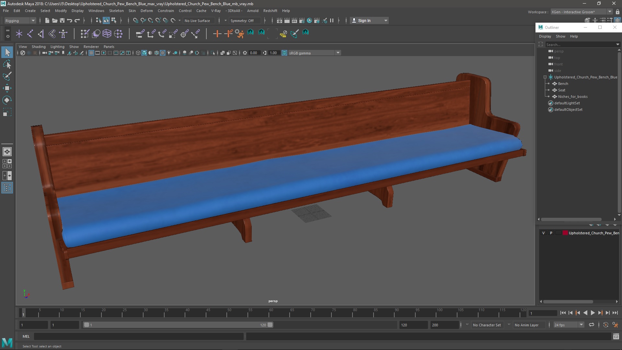Collapse the Upholstered_Church_Pew_Bench_Blue group
Image resolution: width=622 pixels, height=350 pixels.
click(545, 77)
